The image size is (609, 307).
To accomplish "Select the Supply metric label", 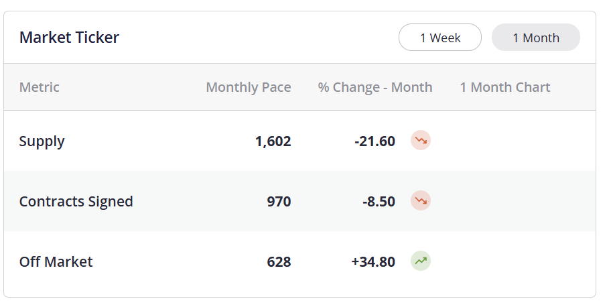I will (x=42, y=141).
